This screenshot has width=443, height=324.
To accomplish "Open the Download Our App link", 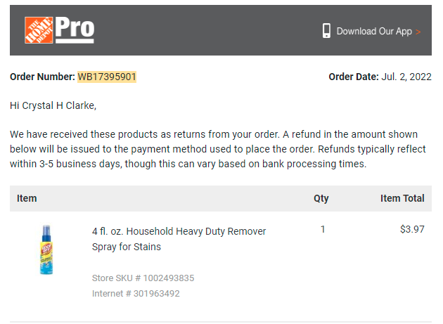I will (374, 31).
